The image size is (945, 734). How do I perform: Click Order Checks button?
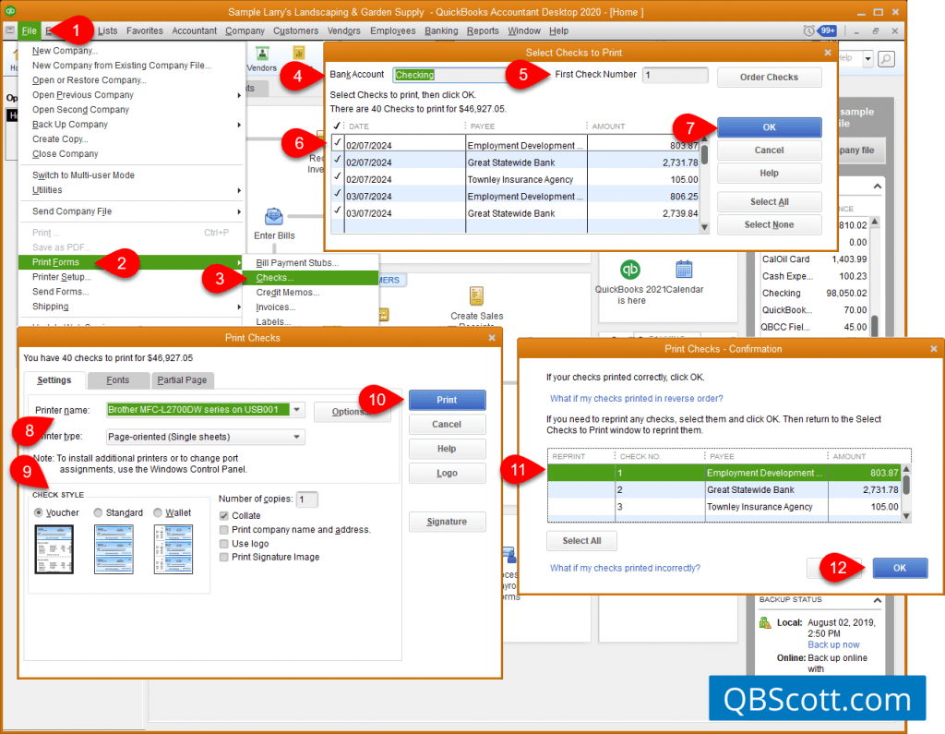point(769,78)
